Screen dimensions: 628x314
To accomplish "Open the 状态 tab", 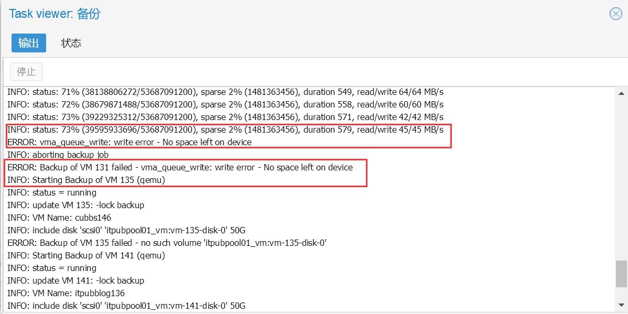I will (71, 43).
